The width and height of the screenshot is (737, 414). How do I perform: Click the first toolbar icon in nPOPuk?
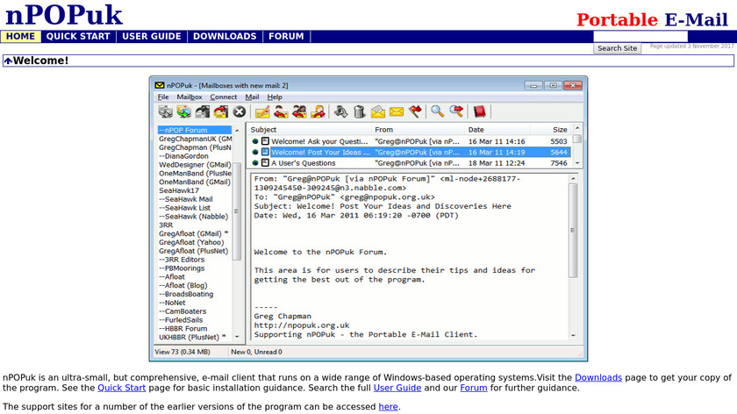[x=165, y=111]
